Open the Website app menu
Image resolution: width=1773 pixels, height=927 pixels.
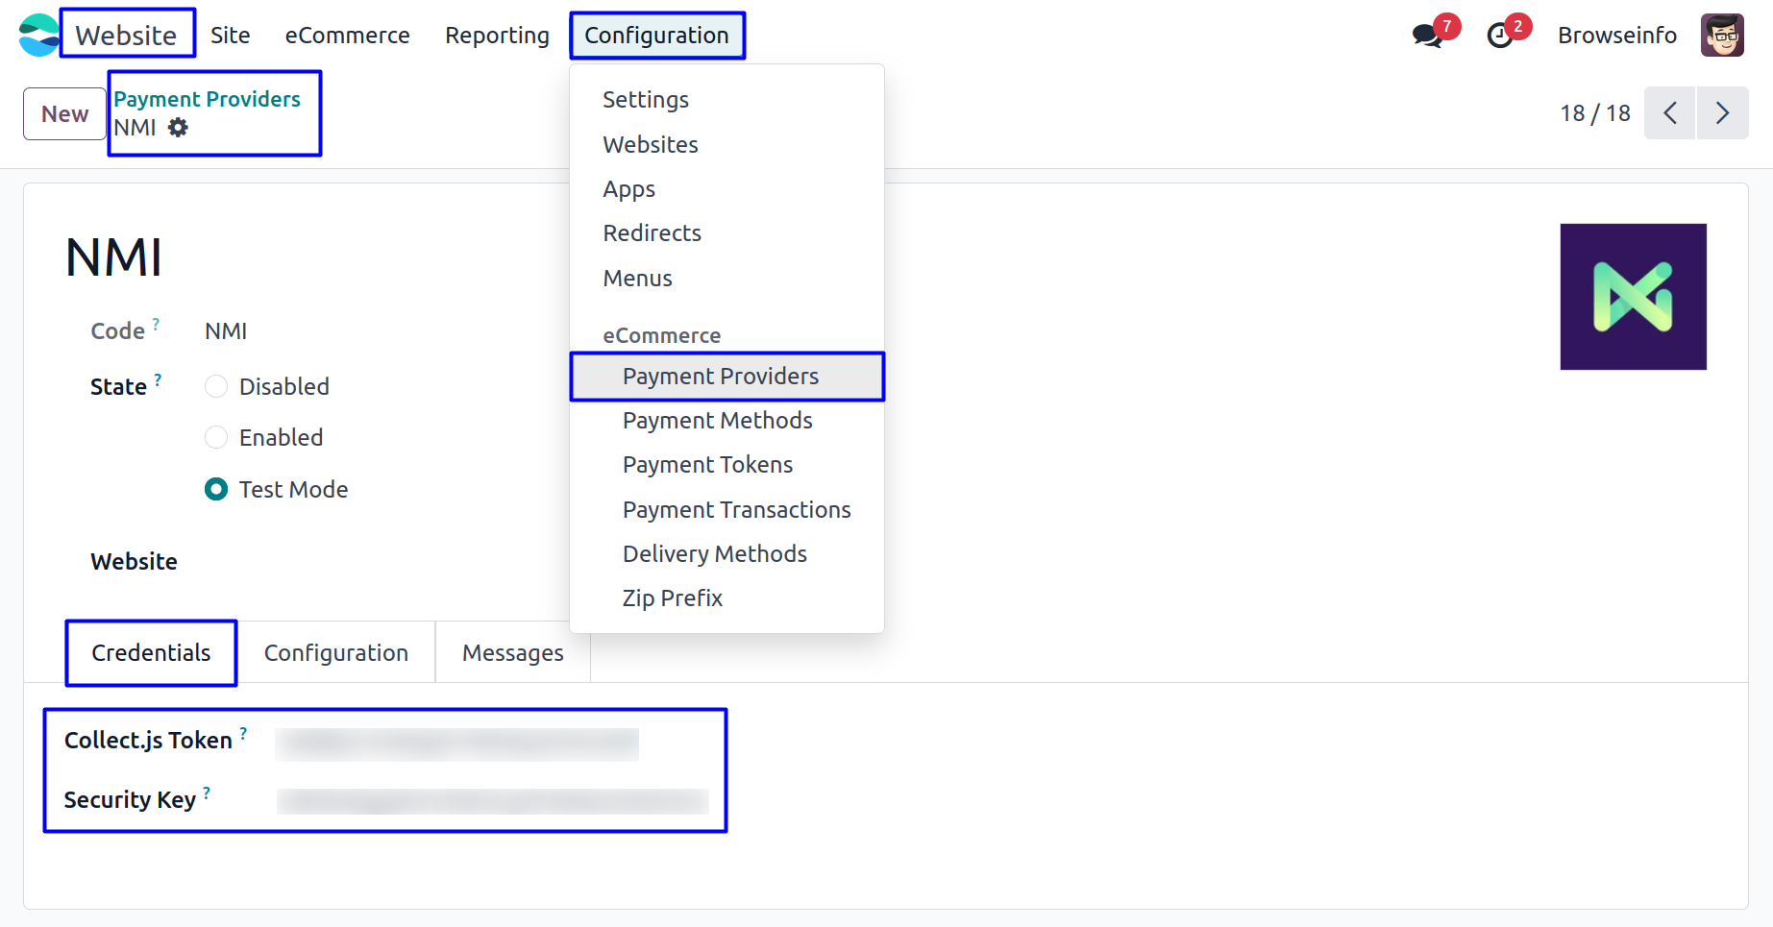[127, 36]
